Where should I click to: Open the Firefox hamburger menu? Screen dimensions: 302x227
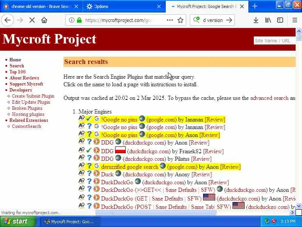pyautogui.click(x=295, y=20)
